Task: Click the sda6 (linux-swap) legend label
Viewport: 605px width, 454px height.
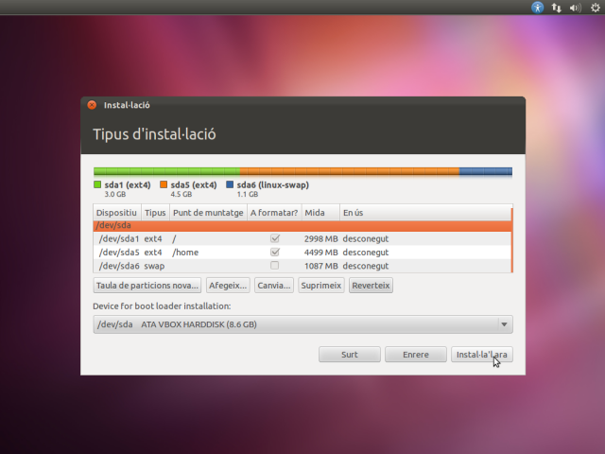Action: pyautogui.click(x=273, y=185)
